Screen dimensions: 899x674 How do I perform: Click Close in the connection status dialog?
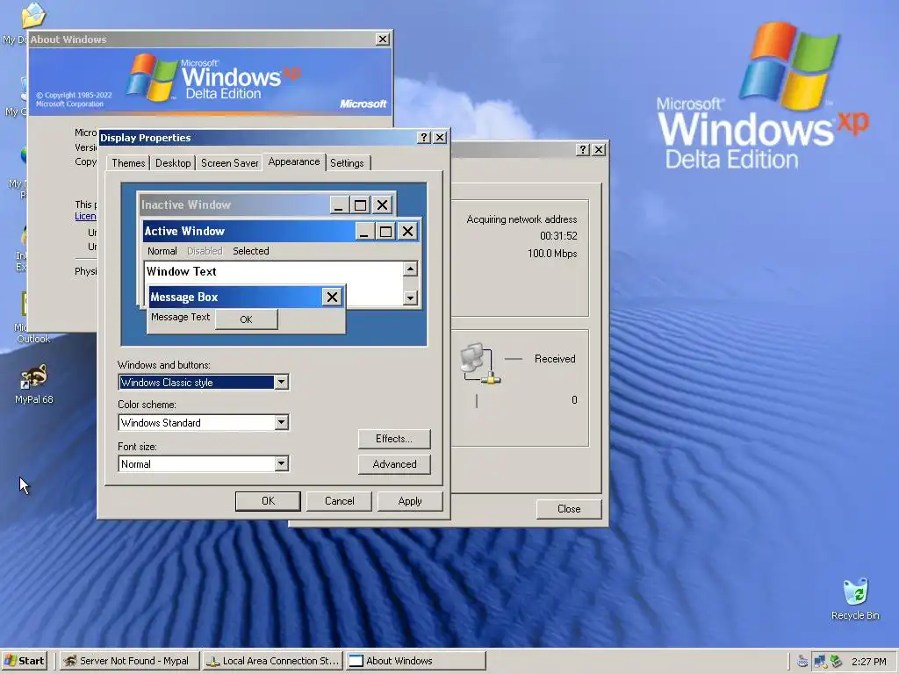pyautogui.click(x=569, y=509)
